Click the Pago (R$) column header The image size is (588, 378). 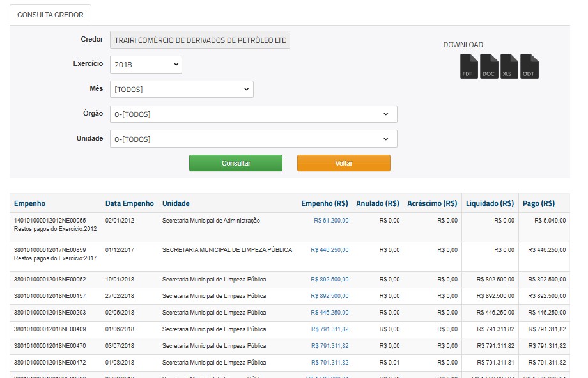click(x=538, y=203)
